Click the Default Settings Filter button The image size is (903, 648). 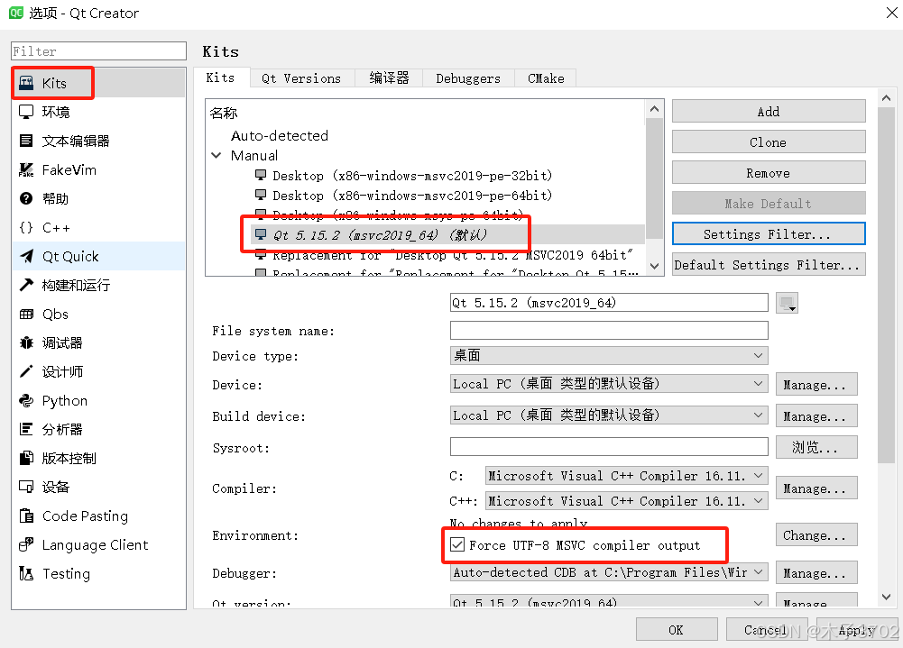point(769,265)
